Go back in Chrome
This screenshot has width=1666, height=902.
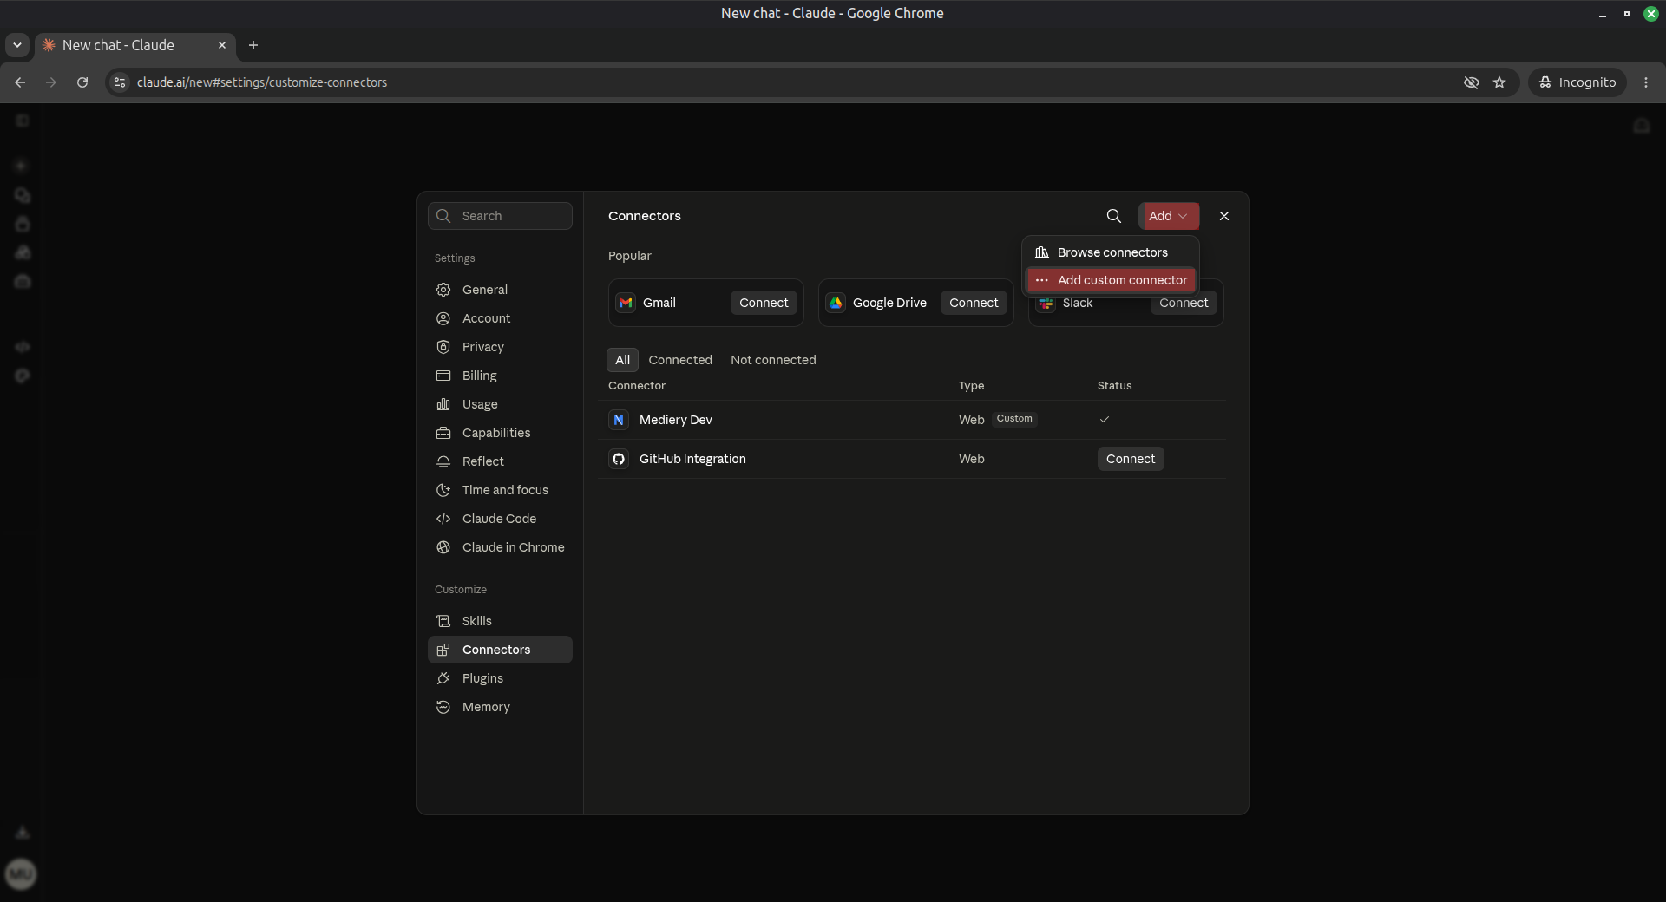pyautogui.click(x=20, y=82)
